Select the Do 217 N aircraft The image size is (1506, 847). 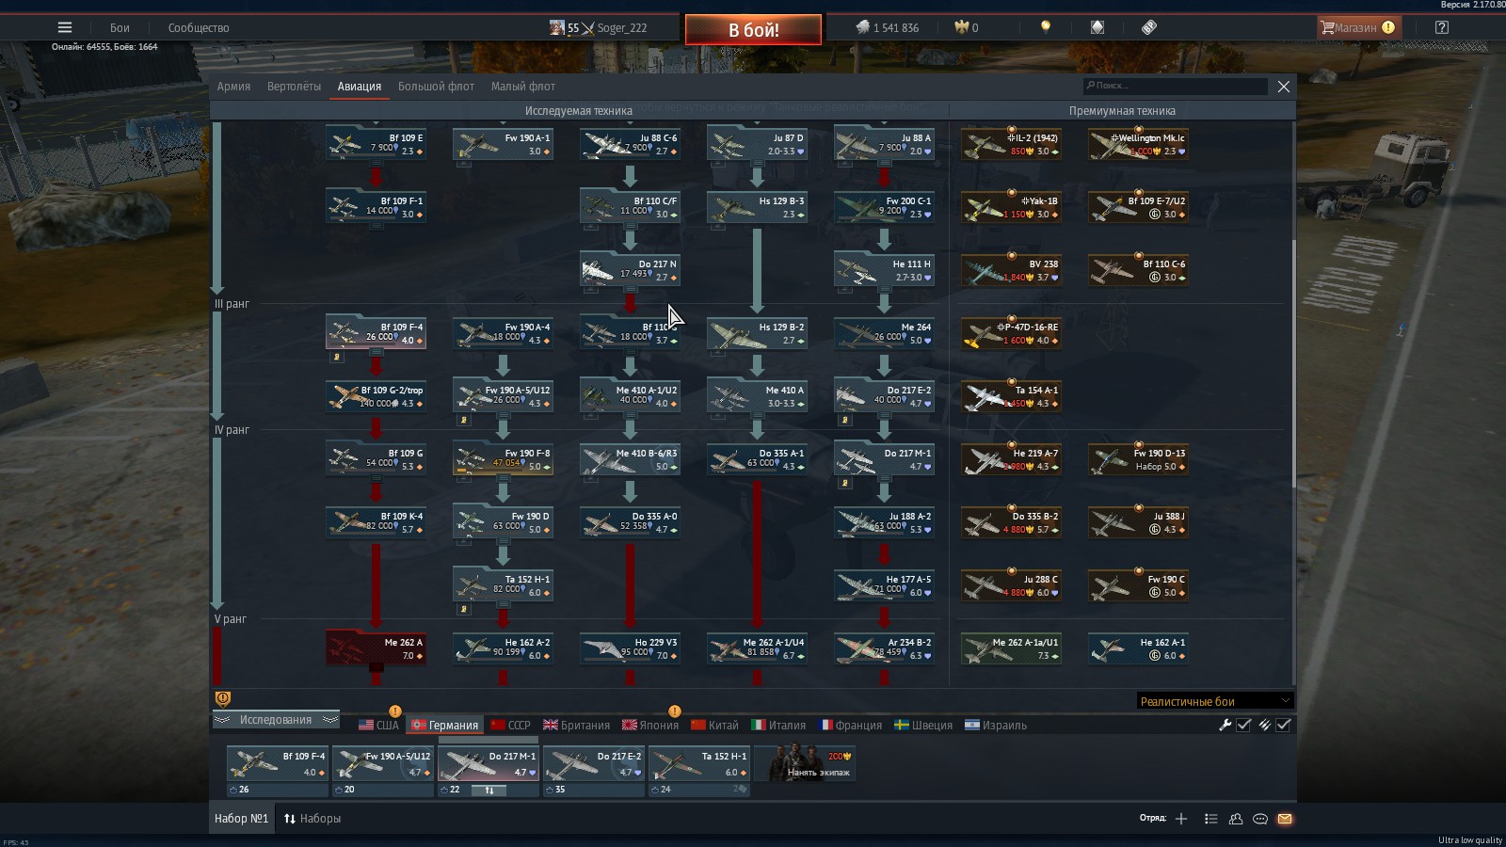coord(630,270)
